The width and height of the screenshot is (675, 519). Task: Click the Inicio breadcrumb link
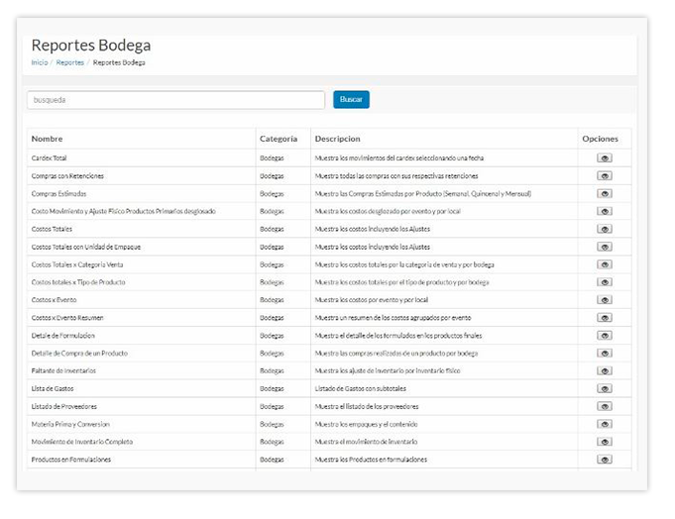click(x=39, y=62)
